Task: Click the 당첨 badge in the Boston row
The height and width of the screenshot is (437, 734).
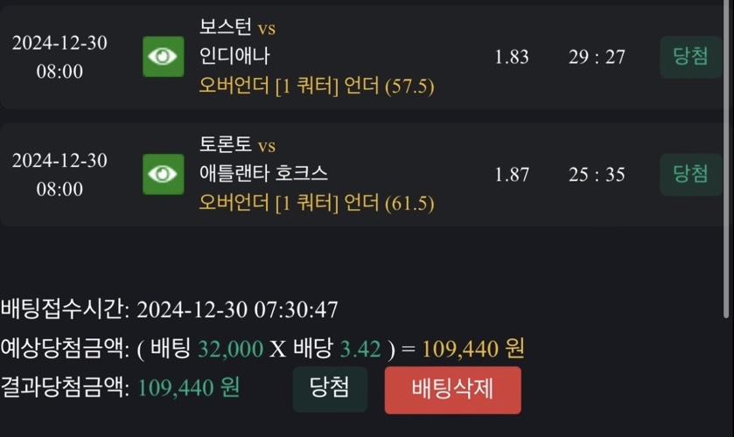Action: (x=690, y=57)
